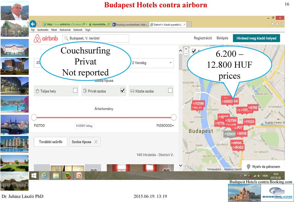Switch to the Booking.com browser tab
This screenshot has width=295, height=202.
point(130,25)
